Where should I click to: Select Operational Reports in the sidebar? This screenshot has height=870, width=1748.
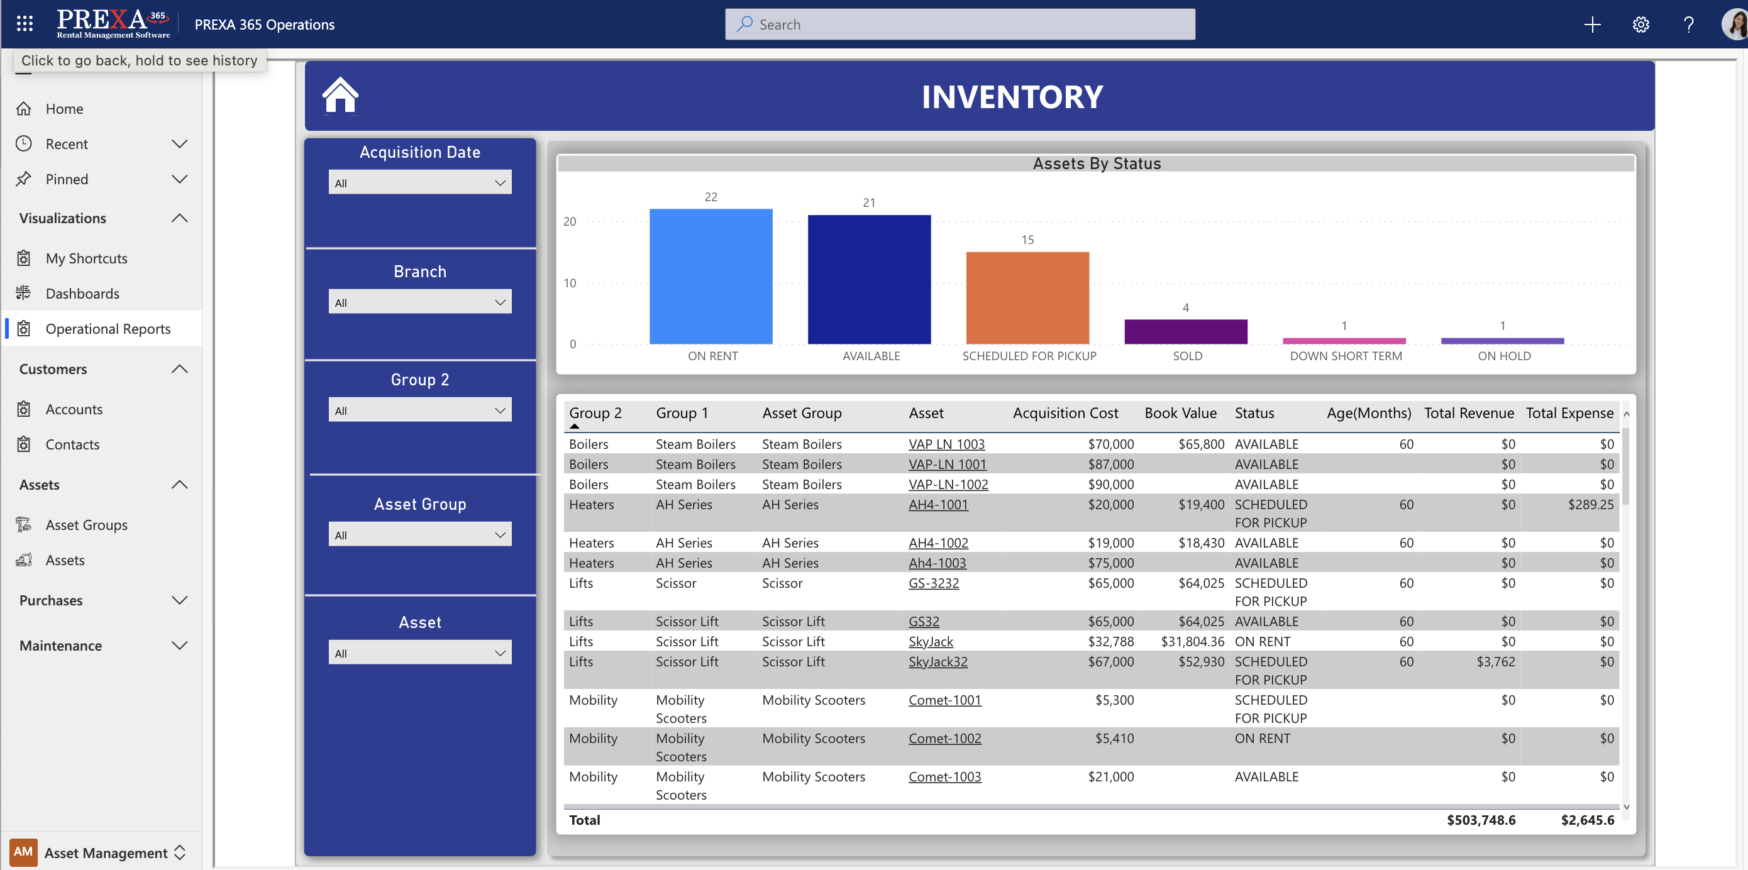(x=109, y=329)
